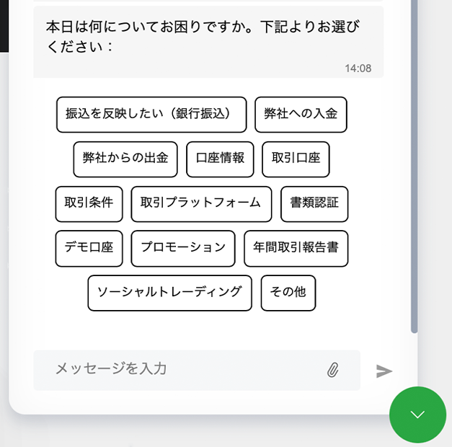Select the 取引条件 option
Screen dimensions: 452x447
pyautogui.click(x=89, y=204)
